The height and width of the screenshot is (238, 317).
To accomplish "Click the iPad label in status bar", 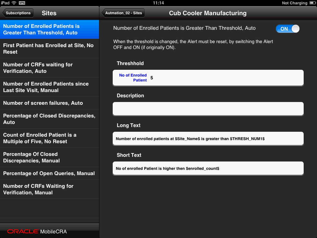I will 5,3.
